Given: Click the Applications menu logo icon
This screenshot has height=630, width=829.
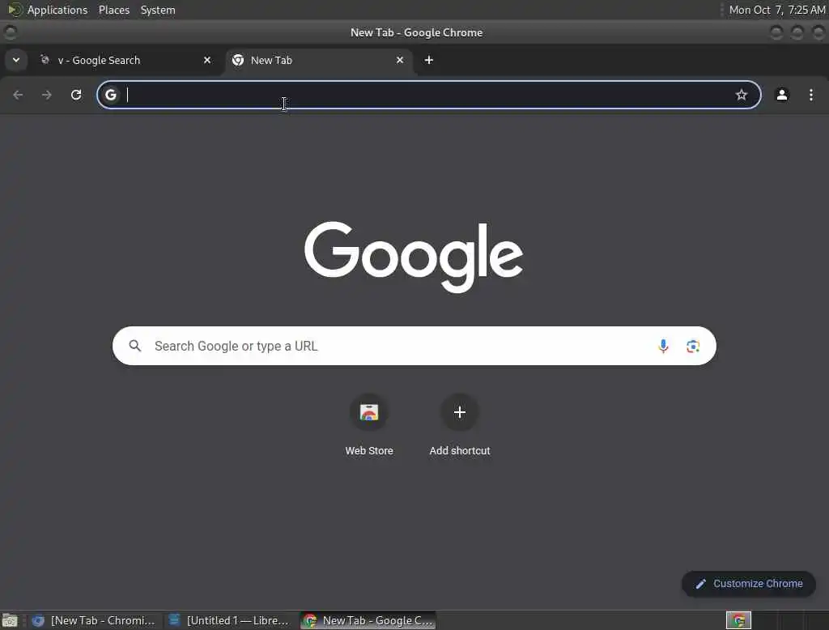Looking at the screenshot, I should (x=15, y=10).
